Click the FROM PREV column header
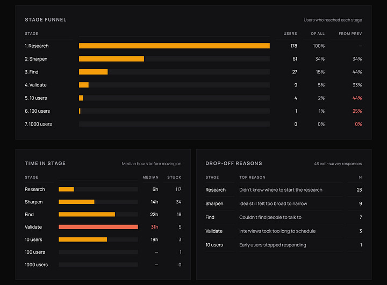Screen dimensions: 387x285 350,33
